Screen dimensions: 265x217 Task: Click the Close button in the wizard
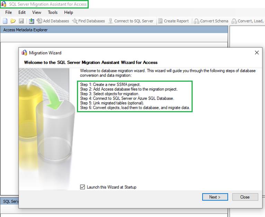(245, 197)
